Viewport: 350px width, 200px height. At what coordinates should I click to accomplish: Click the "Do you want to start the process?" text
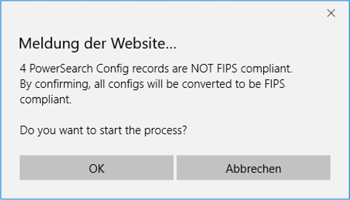point(103,130)
